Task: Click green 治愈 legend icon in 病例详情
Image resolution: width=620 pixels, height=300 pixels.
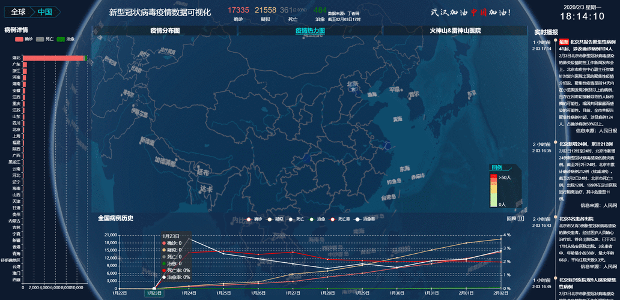Action: pyautogui.click(x=61, y=39)
